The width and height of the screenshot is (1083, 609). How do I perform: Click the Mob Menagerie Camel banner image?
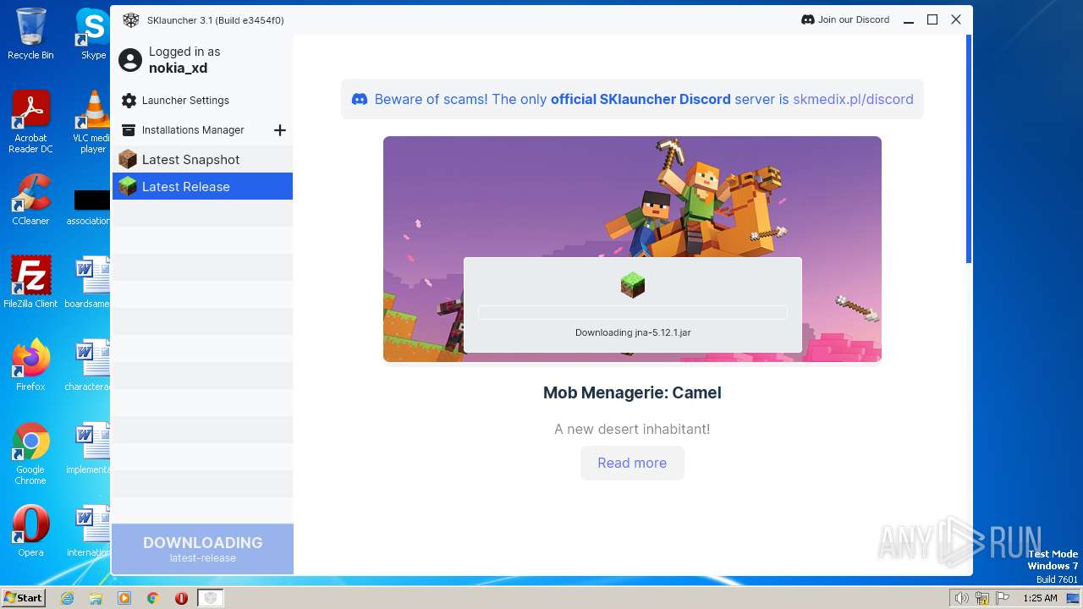(632, 249)
